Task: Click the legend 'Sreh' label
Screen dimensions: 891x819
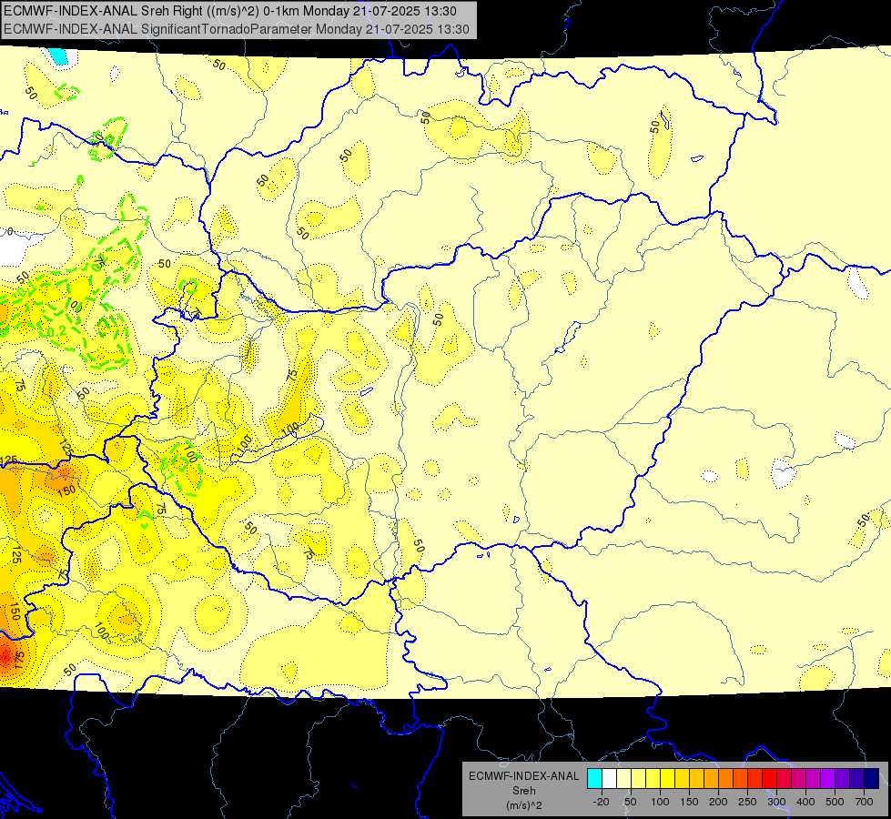Action: click(524, 791)
